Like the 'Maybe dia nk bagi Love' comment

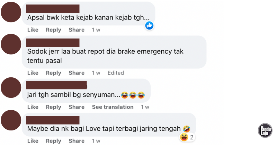tap(33, 141)
